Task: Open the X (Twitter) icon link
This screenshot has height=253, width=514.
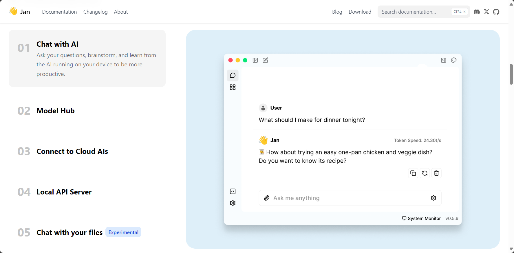Action: (486, 12)
